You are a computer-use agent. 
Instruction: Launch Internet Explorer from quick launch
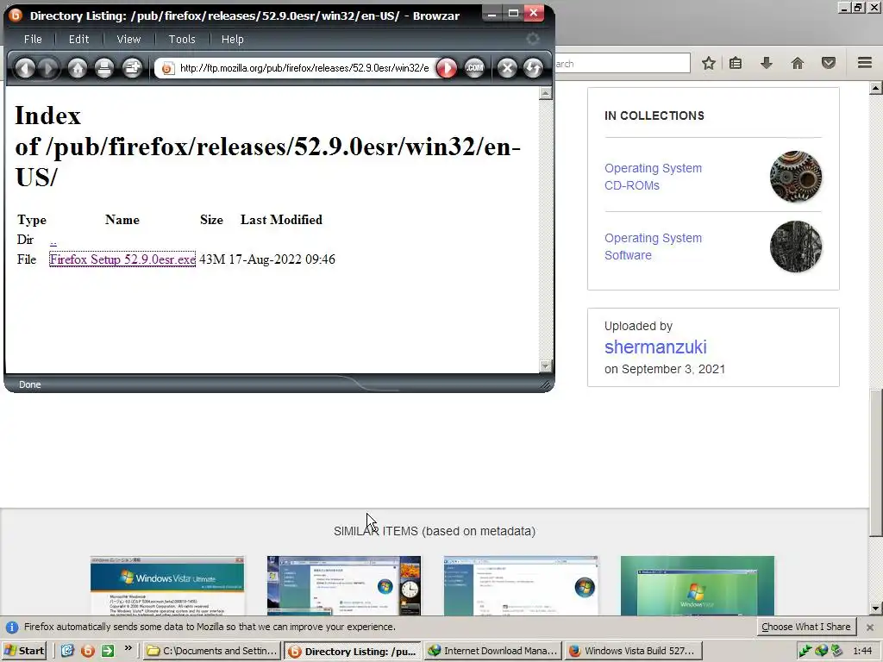[67, 651]
